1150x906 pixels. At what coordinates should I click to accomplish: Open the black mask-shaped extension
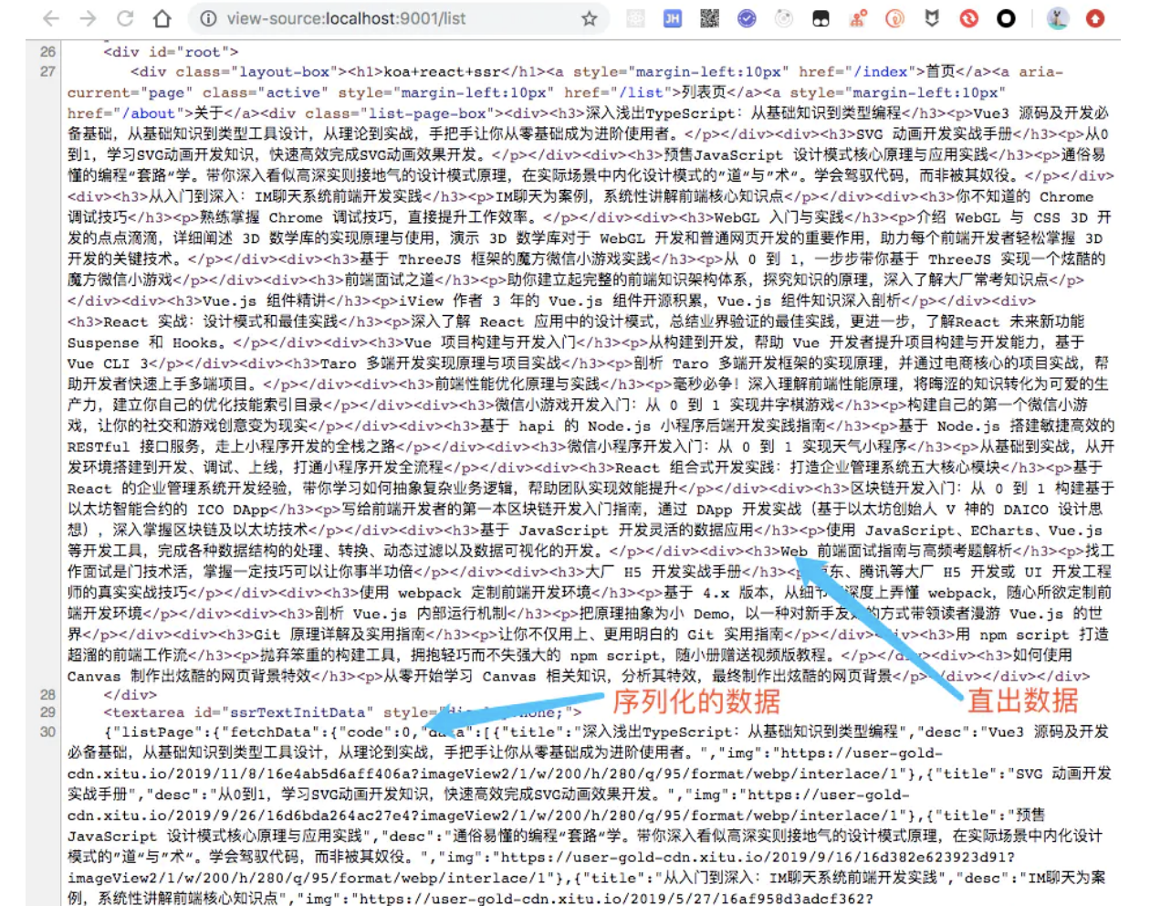821,18
